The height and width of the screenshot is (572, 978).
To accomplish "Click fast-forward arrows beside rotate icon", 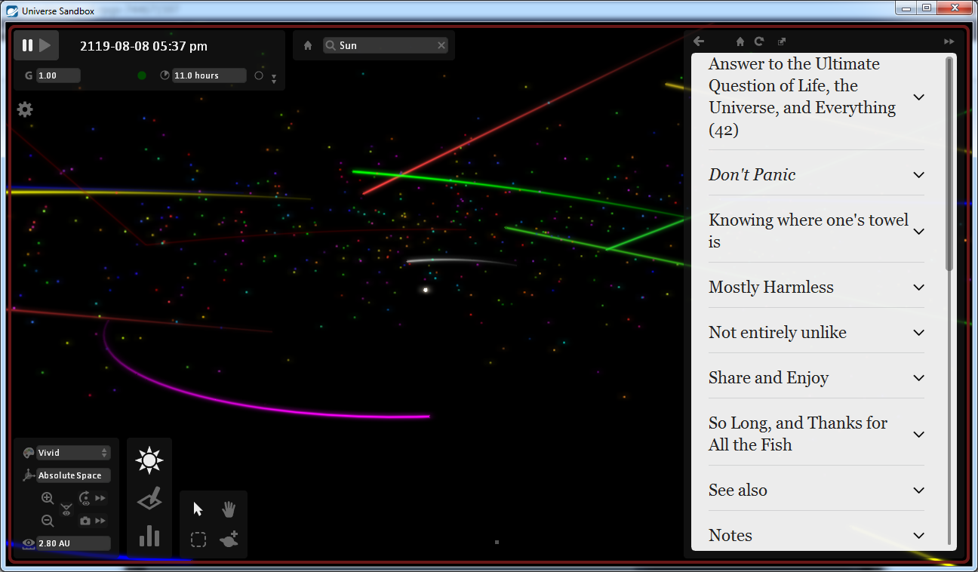I will point(100,498).
